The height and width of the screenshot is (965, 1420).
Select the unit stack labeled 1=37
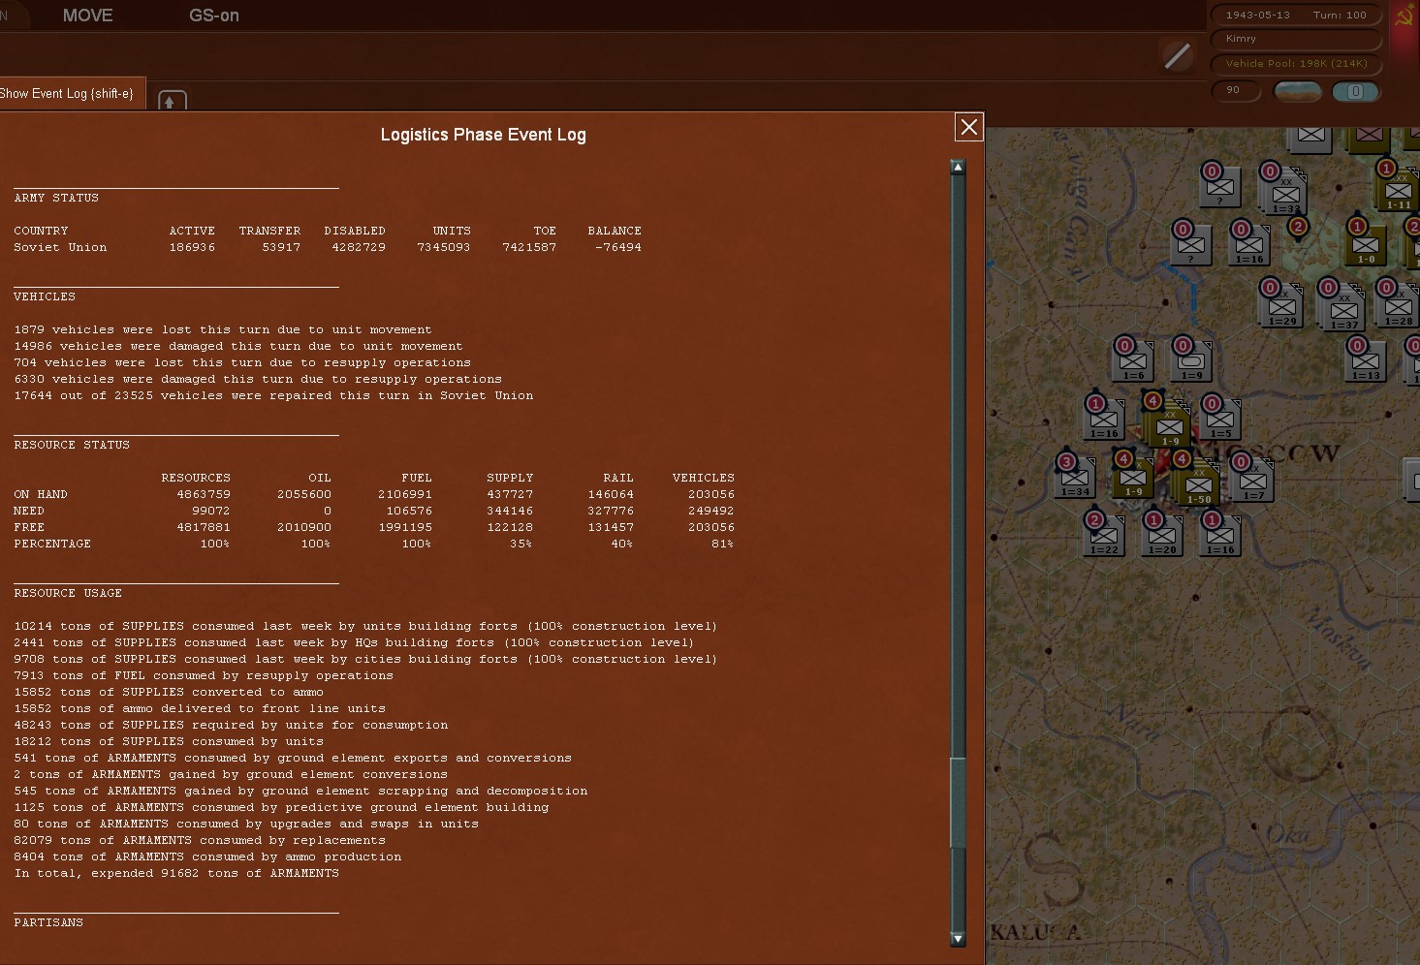[x=1343, y=308]
